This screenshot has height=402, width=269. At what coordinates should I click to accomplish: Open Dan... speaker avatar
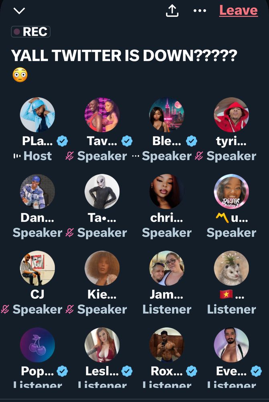[37, 191]
